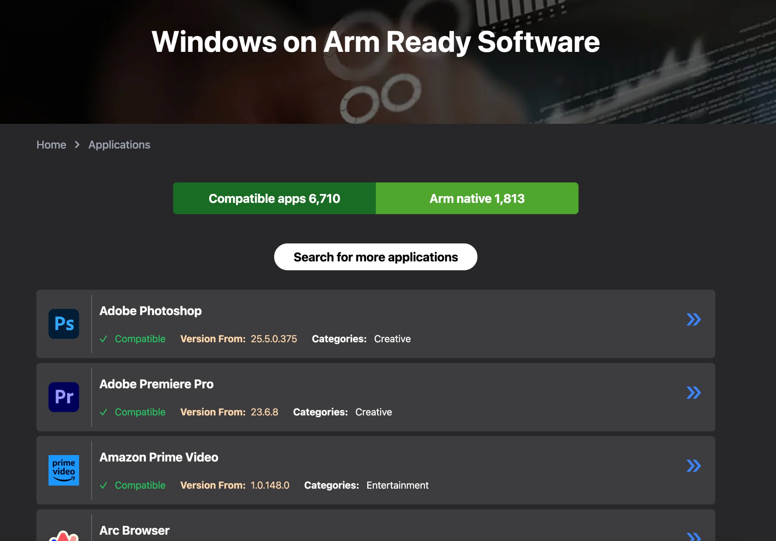Go to Home breadcrumb link
The image size is (776, 541).
coord(51,145)
